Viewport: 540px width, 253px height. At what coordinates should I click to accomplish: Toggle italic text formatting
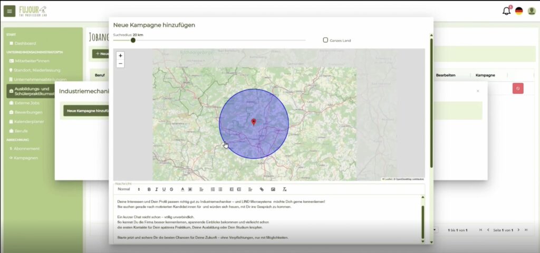coord(156,189)
